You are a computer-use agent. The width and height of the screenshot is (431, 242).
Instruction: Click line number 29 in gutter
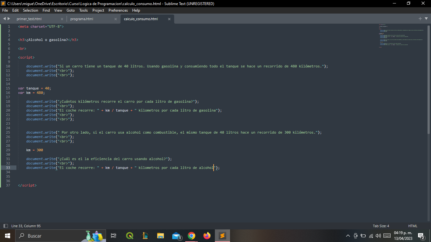pos(8,150)
